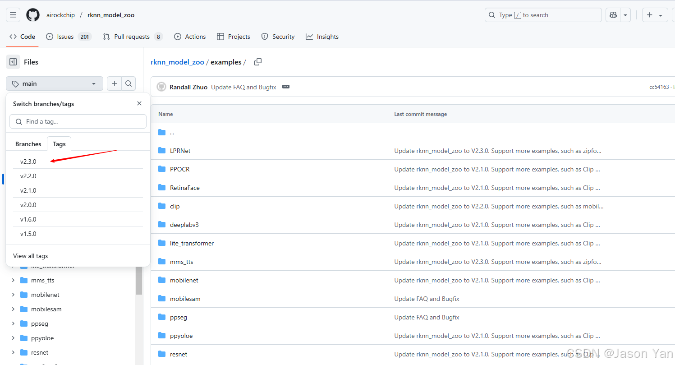The width and height of the screenshot is (675, 365).
Task: Select tag v2.0.0
Action: click(78, 205)
